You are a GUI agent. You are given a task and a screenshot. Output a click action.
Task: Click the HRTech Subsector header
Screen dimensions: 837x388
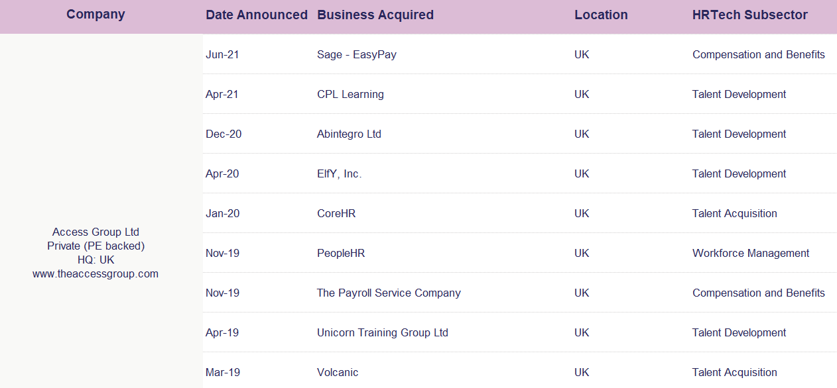pyautogui.click(x=750, y=15)
